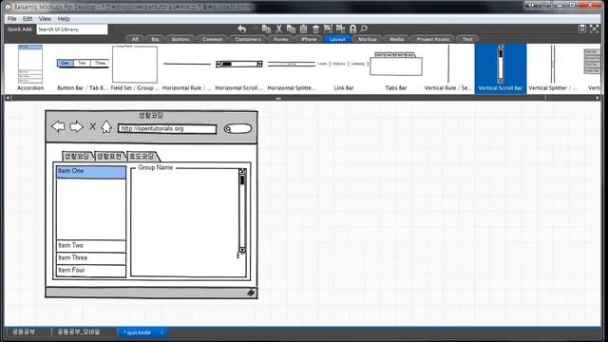Click the mockup browser X stop icon
This screenshot has height=342, width=608.
(93, 126)
